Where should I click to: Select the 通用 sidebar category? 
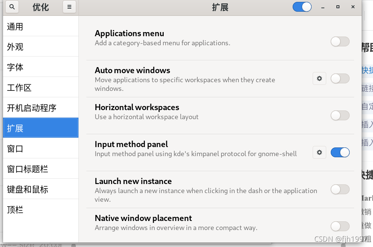click(15, 27)
